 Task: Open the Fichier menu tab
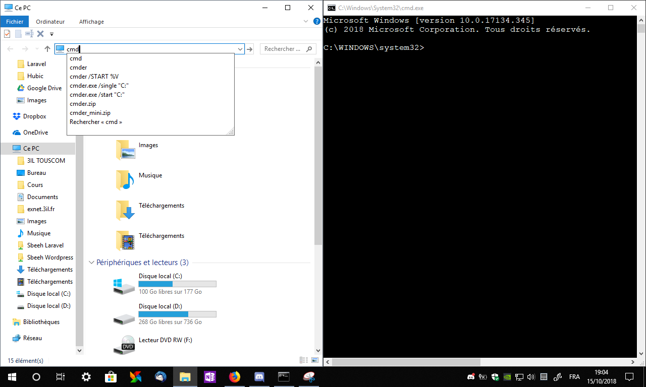[x=14, y=21]
